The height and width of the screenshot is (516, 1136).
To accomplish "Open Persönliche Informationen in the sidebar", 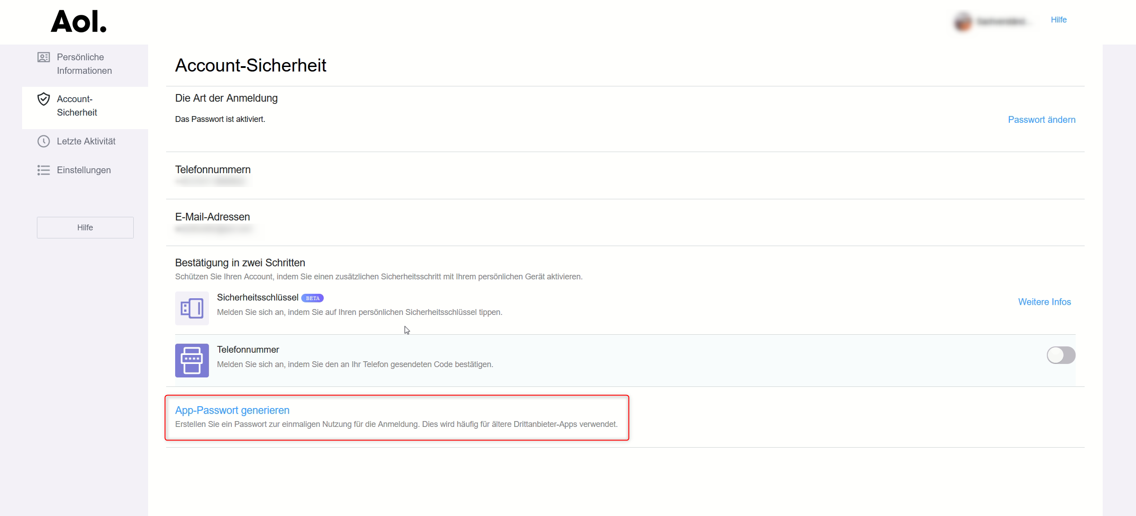I will pyautogui.click(x=85, y=64).
